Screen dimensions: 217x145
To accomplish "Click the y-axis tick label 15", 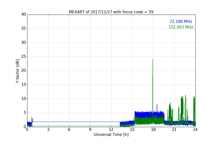I will coord(24,85).
